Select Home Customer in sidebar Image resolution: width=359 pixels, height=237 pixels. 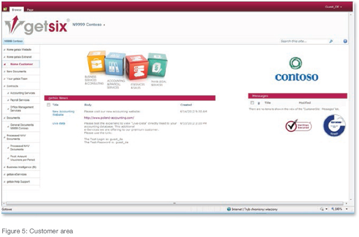tap(21, 64)
